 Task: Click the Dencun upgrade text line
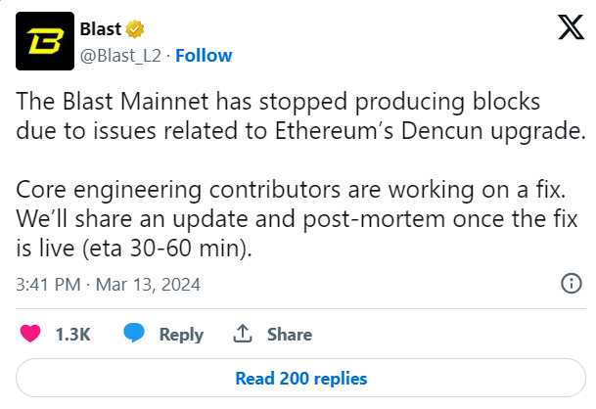[300, 131]
